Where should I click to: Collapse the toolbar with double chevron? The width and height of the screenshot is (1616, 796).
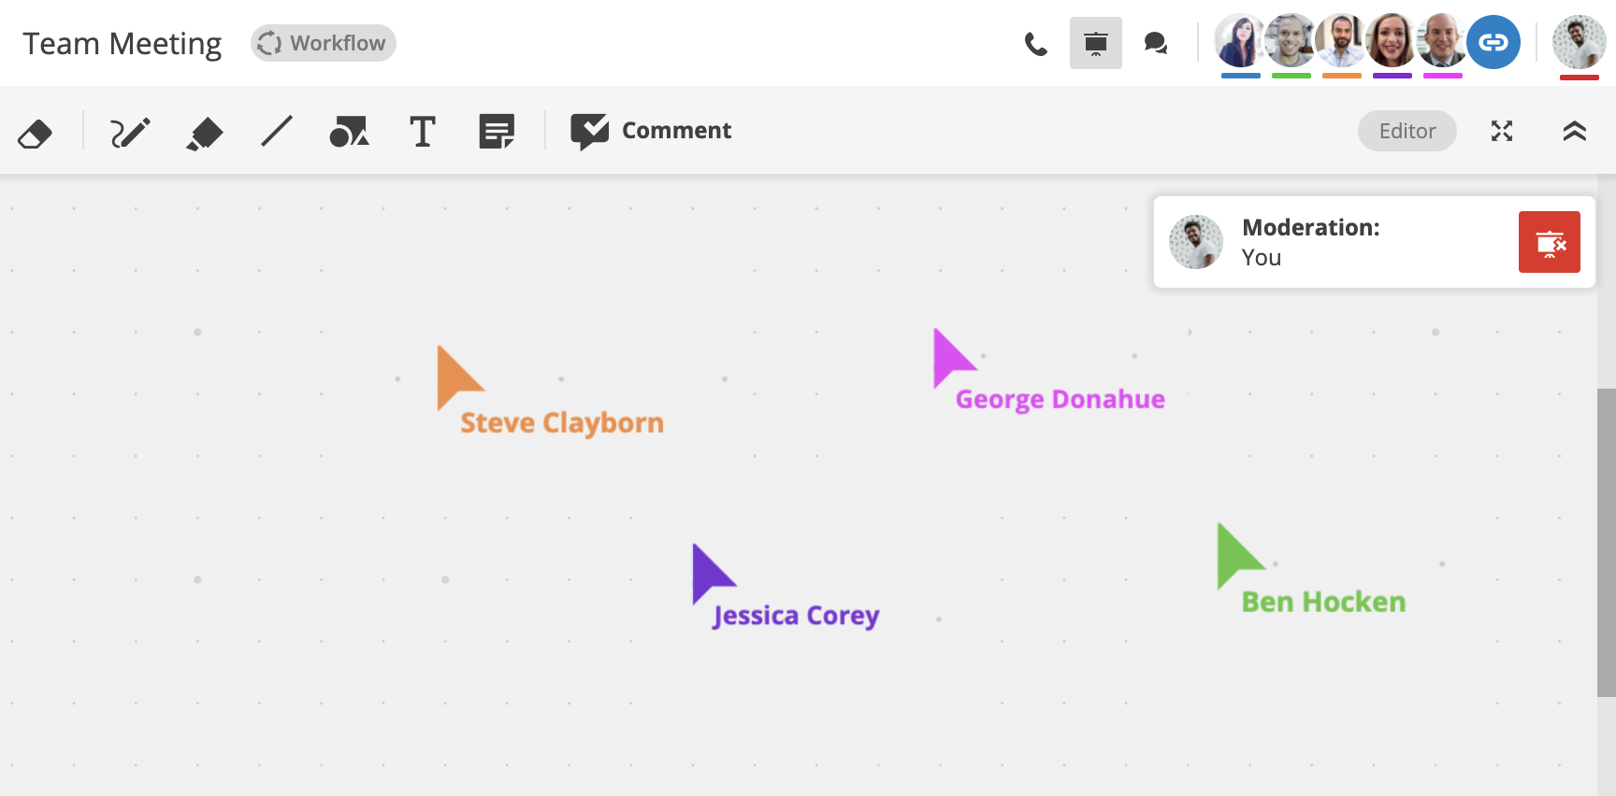1575,131
